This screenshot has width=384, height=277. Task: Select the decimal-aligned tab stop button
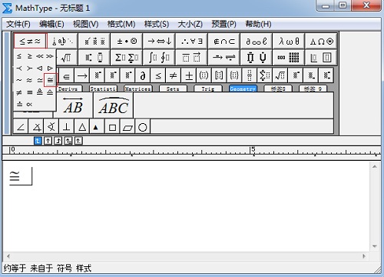click(x=78, y=141)
